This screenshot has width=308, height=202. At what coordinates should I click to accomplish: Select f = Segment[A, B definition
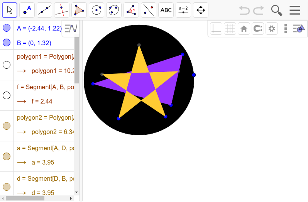[x=46, y=87]
